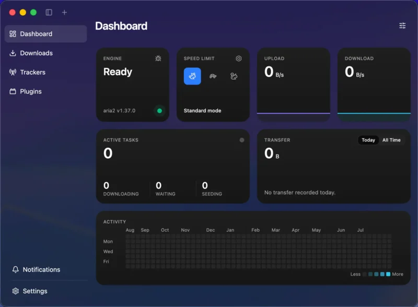This screenshot has height=307, width=418.
Task: Click the darkest 'Less' legend swatch
Action: (364, 274)
